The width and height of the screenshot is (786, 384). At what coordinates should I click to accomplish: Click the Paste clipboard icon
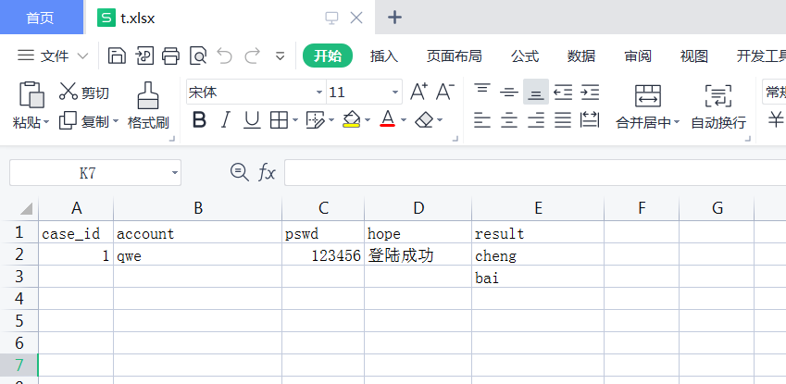click(31, 94)
